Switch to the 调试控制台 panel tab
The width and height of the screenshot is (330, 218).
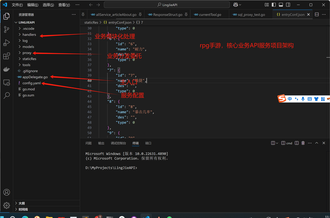[118, 143]
